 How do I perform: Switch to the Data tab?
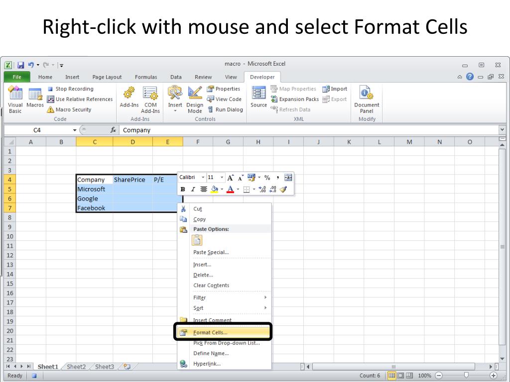(x=176, y=77)
